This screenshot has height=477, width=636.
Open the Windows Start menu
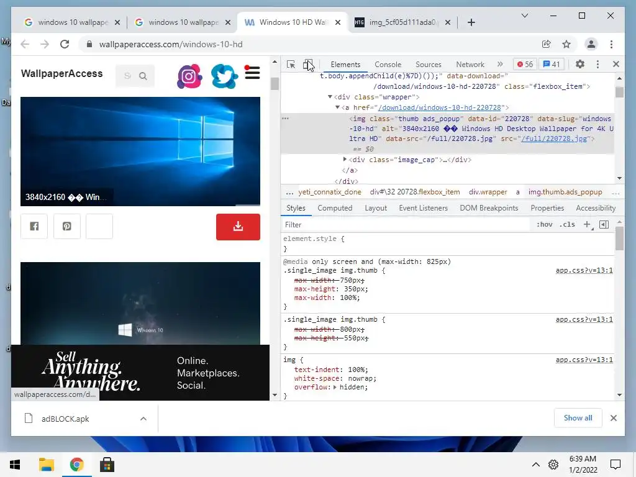point(15,465)
